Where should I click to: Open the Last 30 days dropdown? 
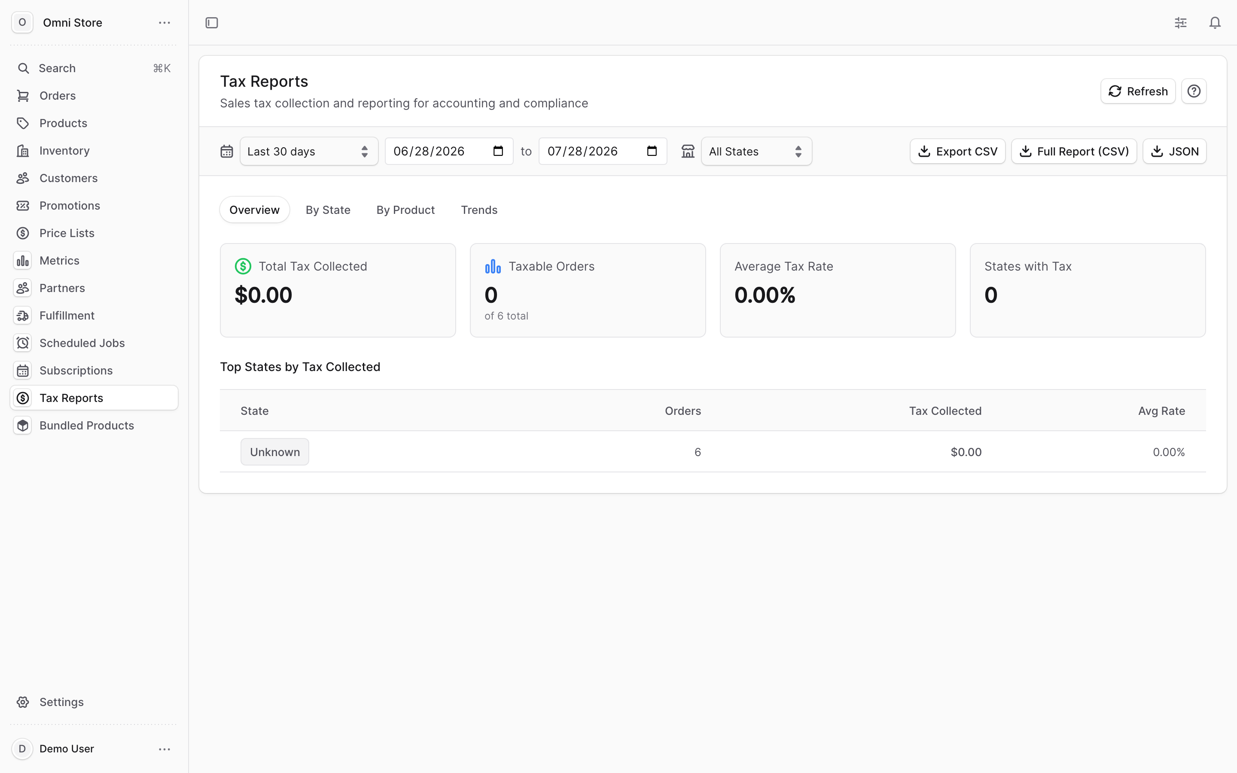[x=309, y=151]
